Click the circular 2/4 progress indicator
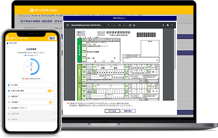Screen dimensions: 218x138 pos(31,67)
